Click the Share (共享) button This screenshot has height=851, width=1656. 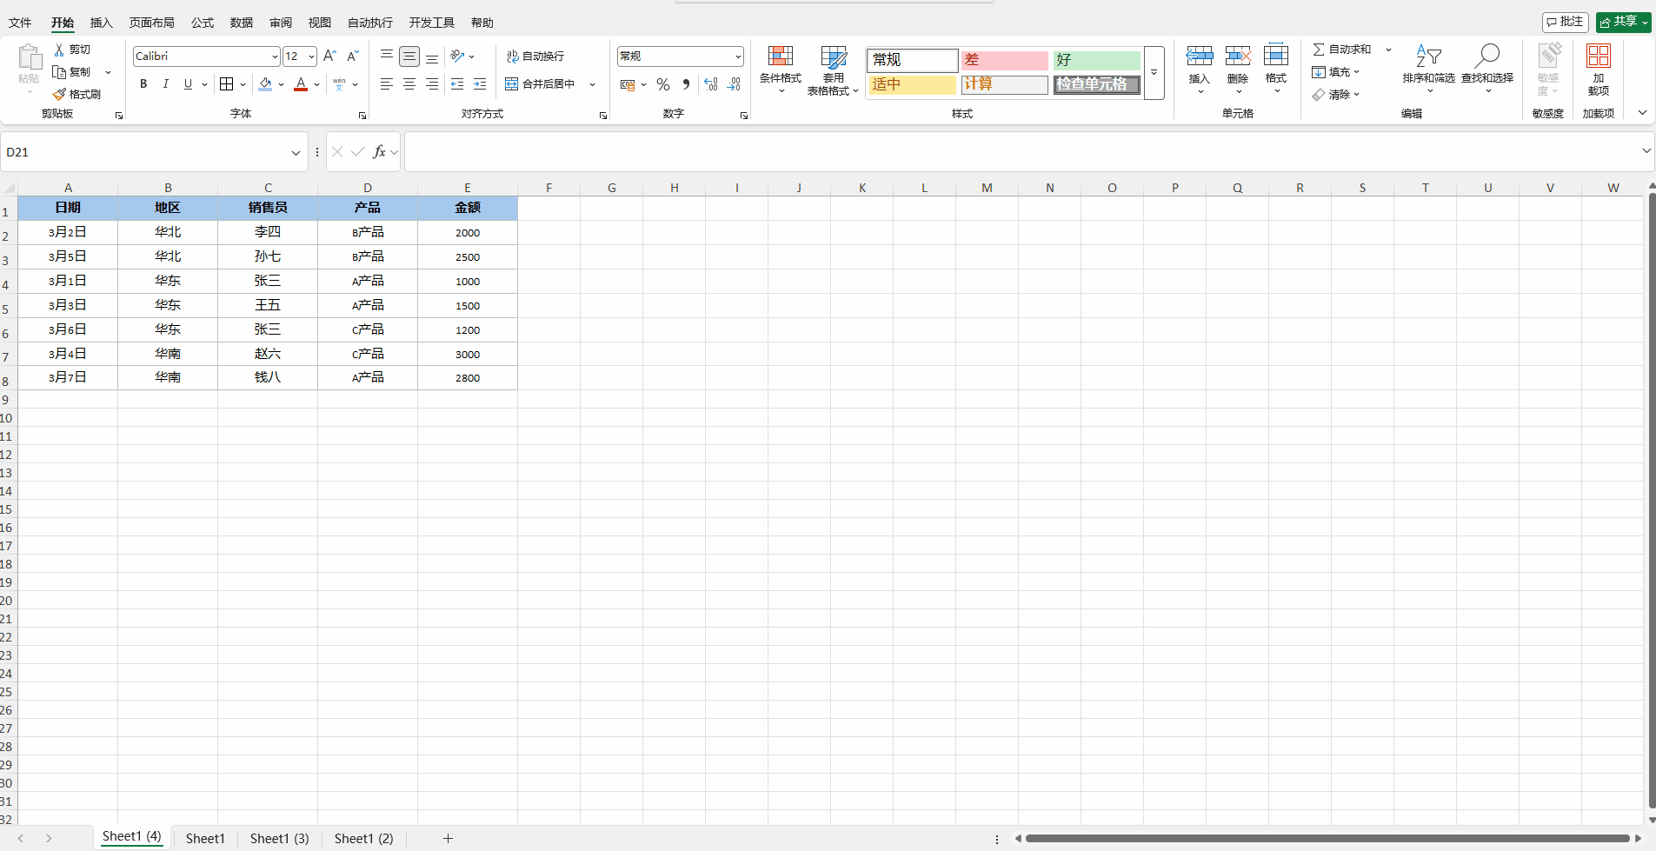(1623, 22)
